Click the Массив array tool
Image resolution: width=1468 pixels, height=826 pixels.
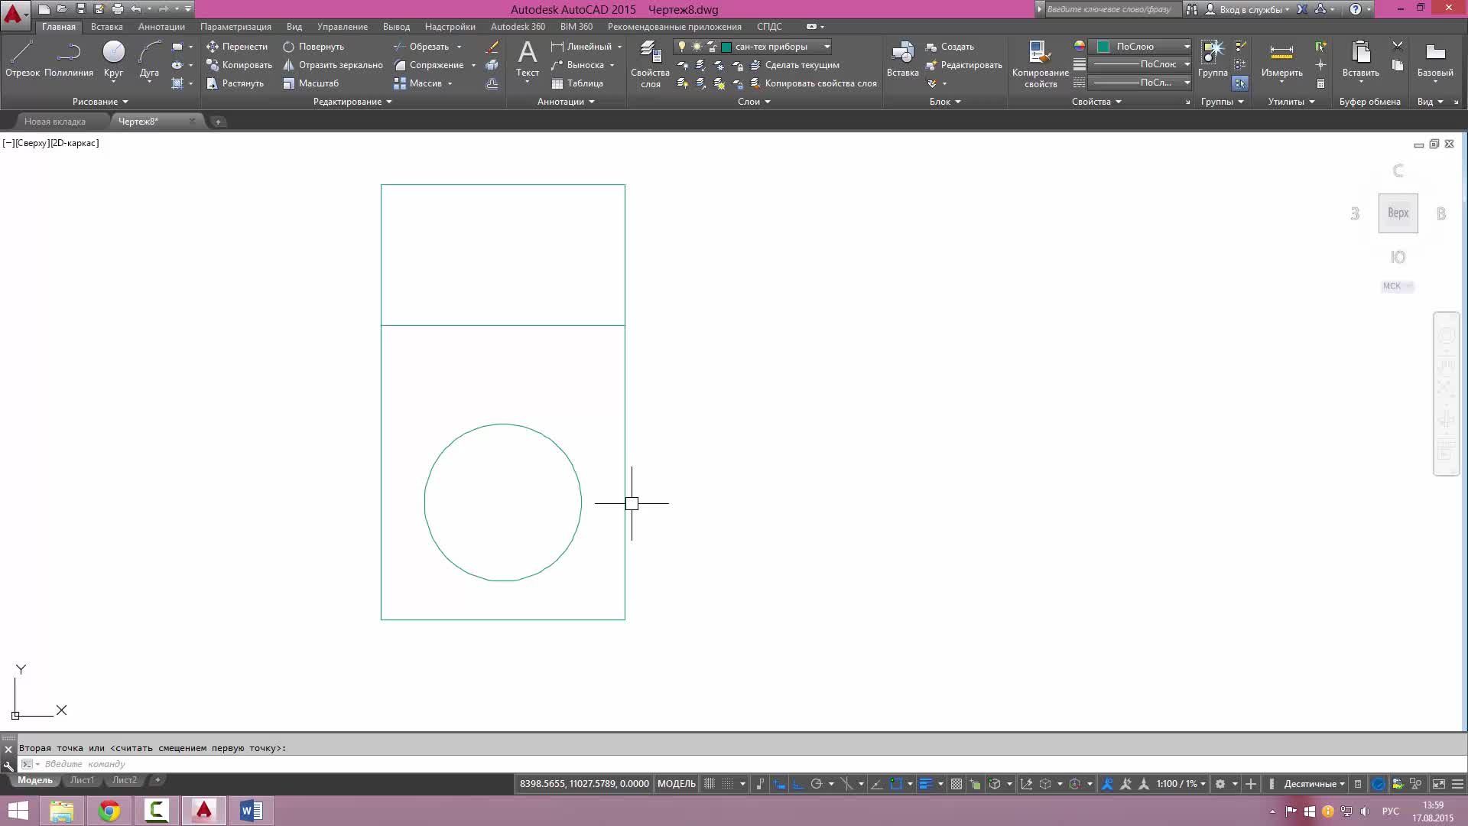click(x=418, y=83)
